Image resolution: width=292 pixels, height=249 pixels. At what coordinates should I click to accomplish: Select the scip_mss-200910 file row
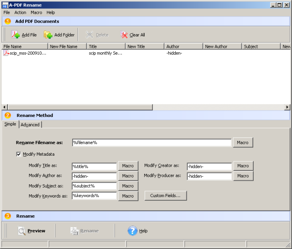click(x=146, y=53)
